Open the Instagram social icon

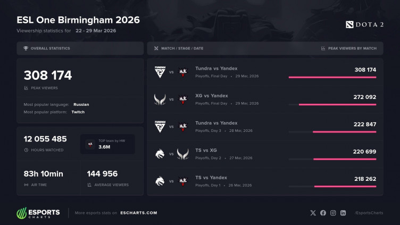click(333, 213)
